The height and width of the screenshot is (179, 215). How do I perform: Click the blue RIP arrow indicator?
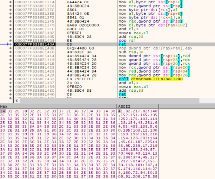4,44
